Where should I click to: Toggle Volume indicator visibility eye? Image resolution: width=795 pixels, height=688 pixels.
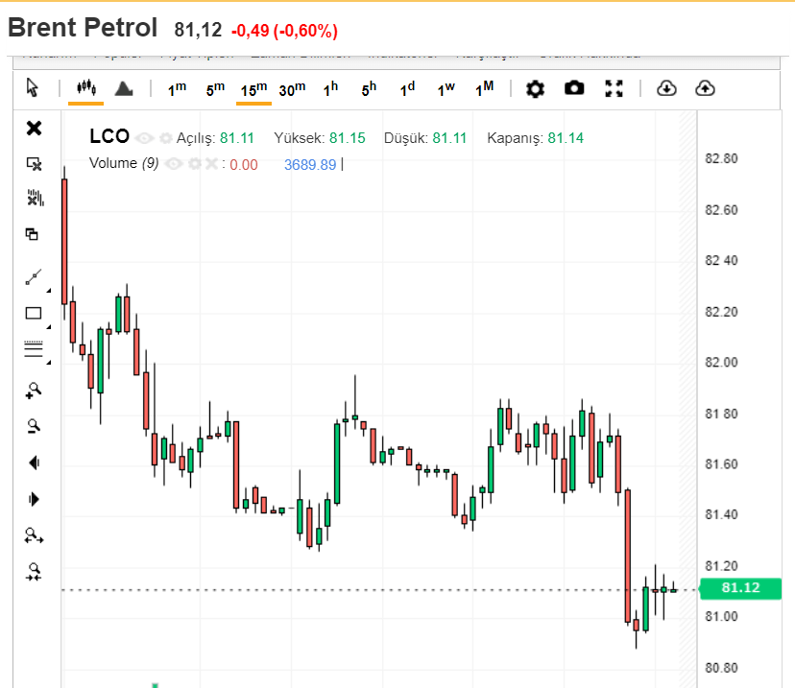174,164
